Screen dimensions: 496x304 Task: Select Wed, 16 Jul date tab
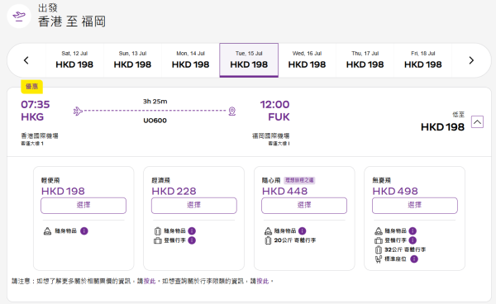coord(307,60)
